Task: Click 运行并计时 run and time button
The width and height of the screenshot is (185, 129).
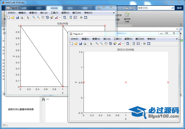Action: click(x=127, y=17)
